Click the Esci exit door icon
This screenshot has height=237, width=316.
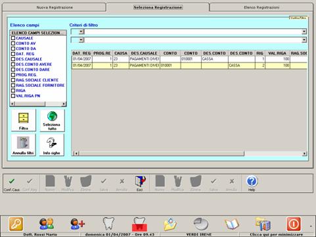click(x=140, y=184)
